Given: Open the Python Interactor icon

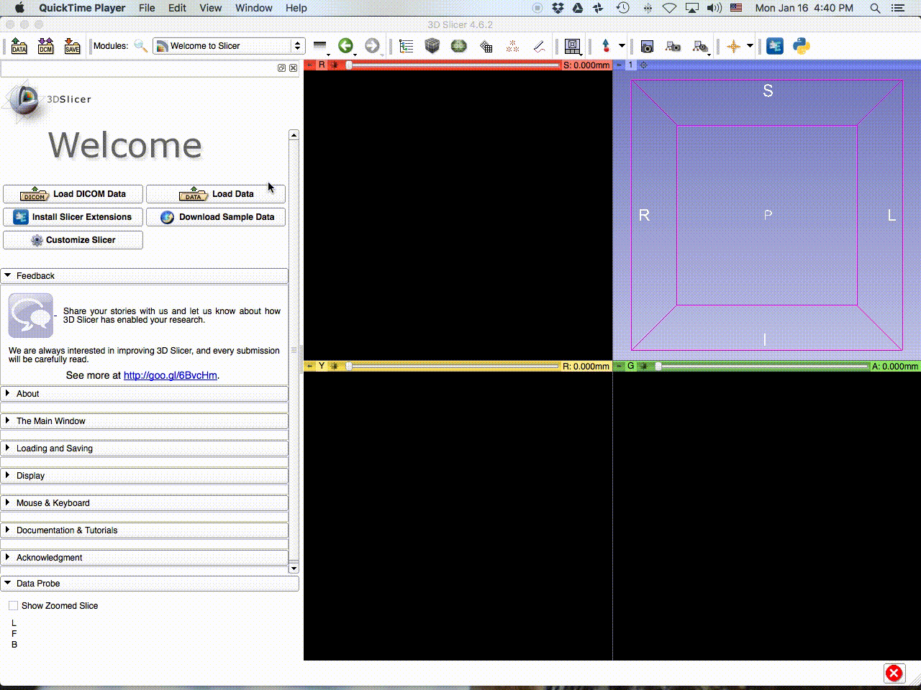Looking at the screenshot, I should 801,46.
